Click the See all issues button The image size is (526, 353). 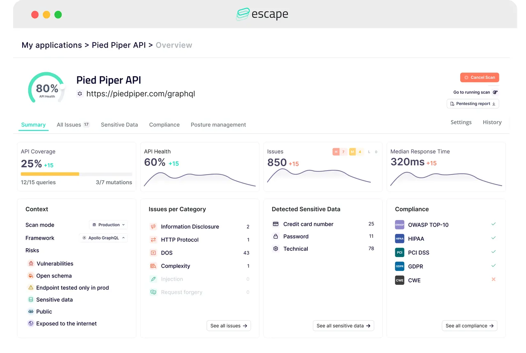pos(229,326)
